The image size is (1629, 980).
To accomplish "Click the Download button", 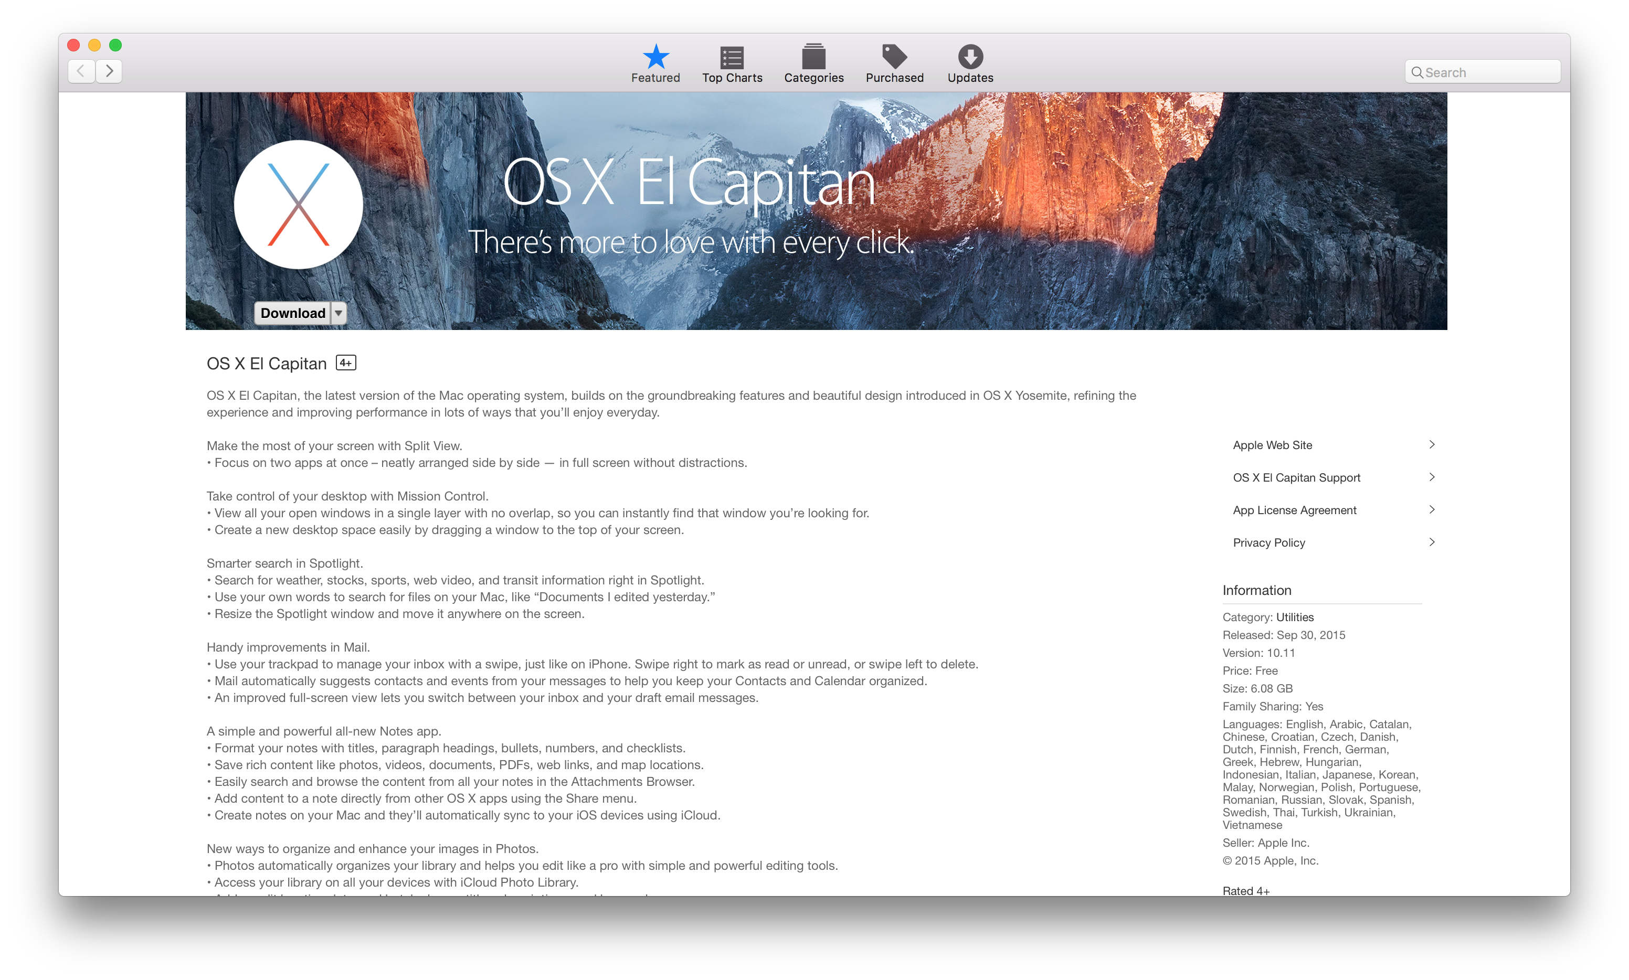I will 293,313.
